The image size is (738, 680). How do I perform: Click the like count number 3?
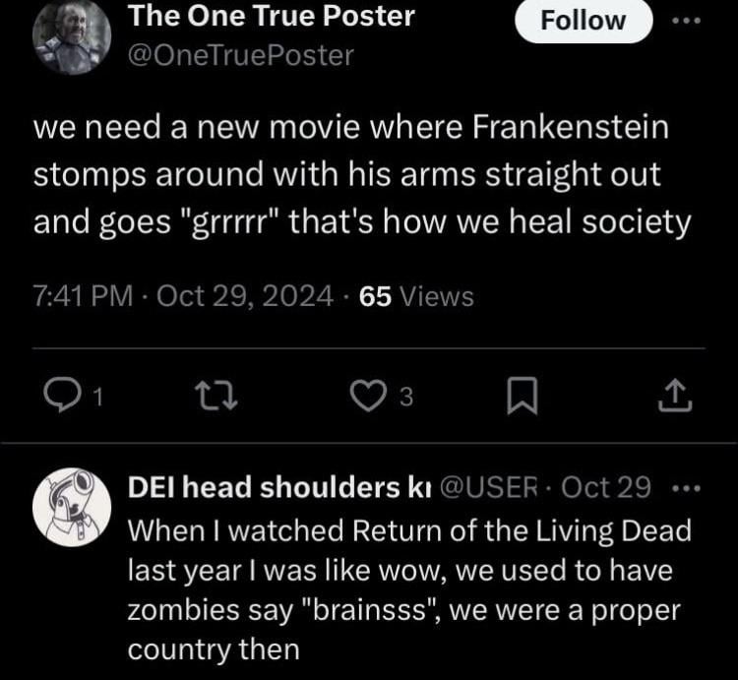[405, 398]
